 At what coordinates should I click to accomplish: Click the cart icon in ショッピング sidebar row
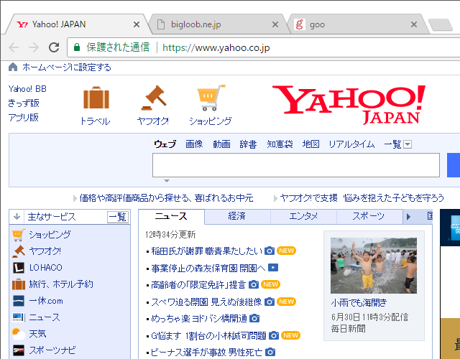tap(19, 235)
